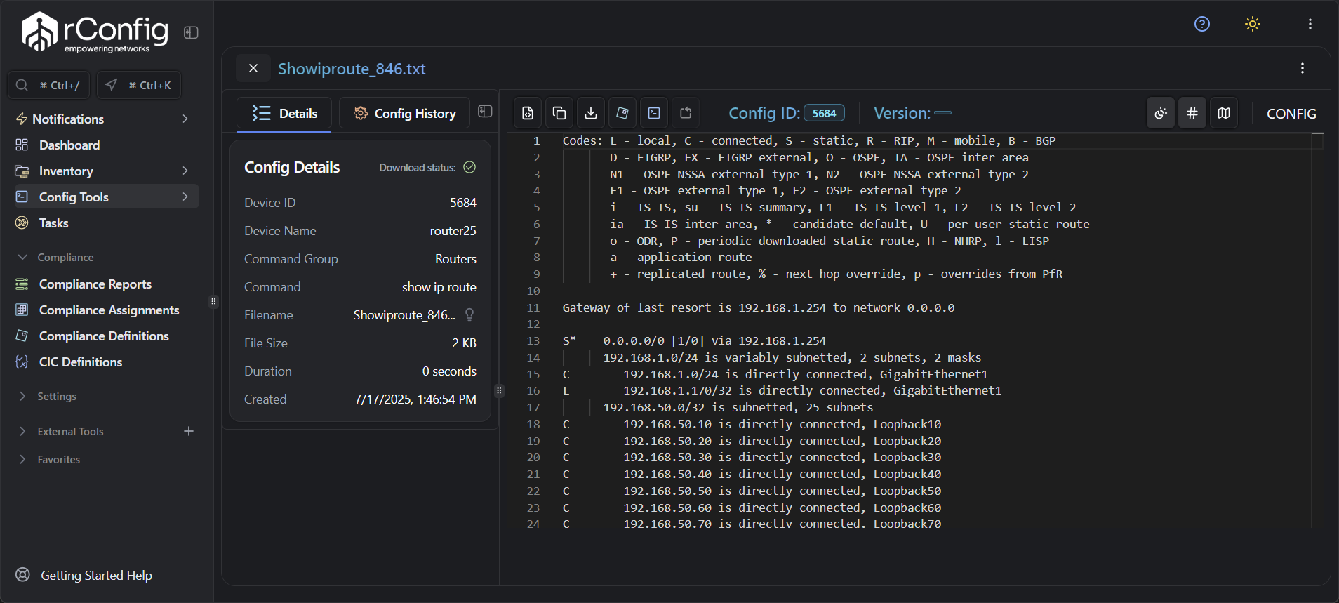Image resolution: width=1339 pixels, height=603 pixels.
Task: Open quick navigation Ctrl+K button
Action: [139, 85]
